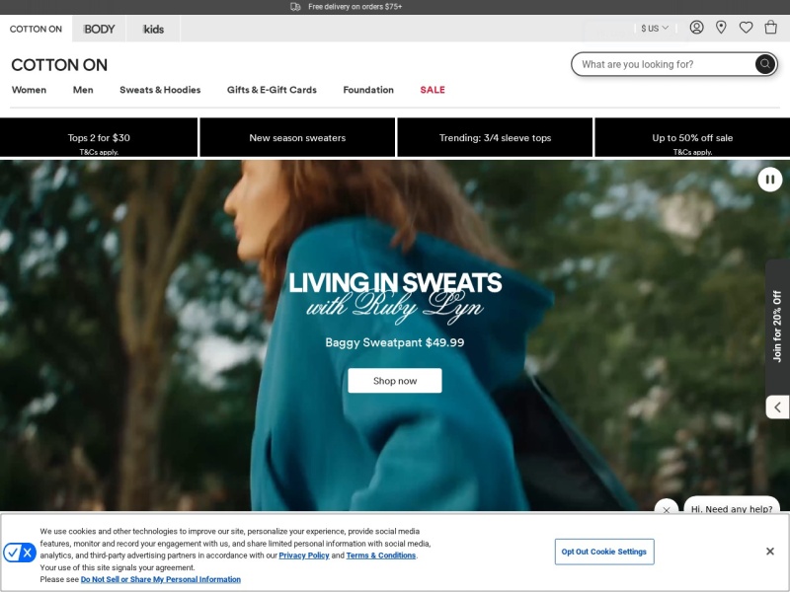
Task: Open the Women menu
Action: (x=30, y=90)
